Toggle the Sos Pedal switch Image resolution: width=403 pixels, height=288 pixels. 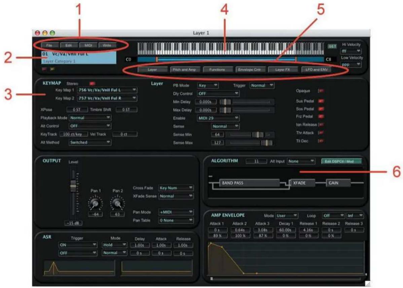tap(321, 109)
